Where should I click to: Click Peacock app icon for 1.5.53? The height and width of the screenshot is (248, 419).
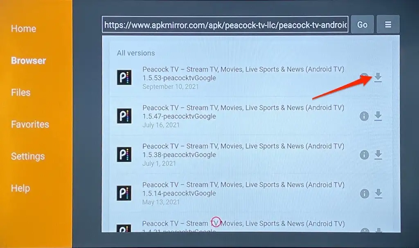(x=124, y=77)
